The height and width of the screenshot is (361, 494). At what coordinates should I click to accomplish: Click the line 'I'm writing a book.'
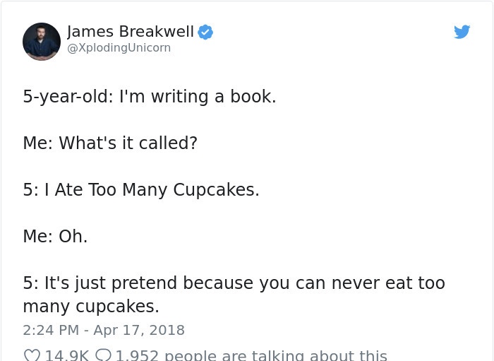[198, 96]
